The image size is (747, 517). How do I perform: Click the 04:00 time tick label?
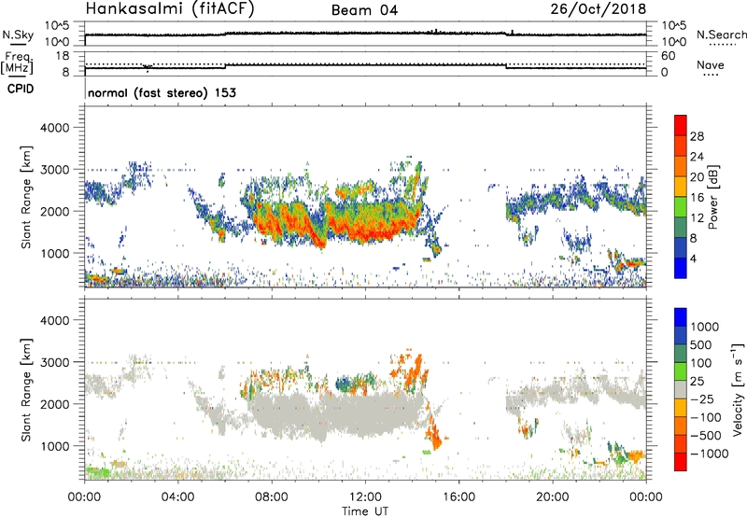(178, 497)
